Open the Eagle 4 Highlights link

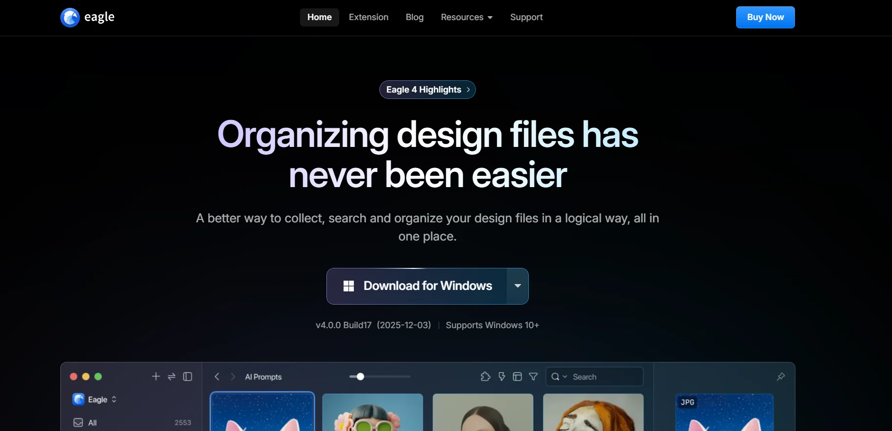(427, 90)
